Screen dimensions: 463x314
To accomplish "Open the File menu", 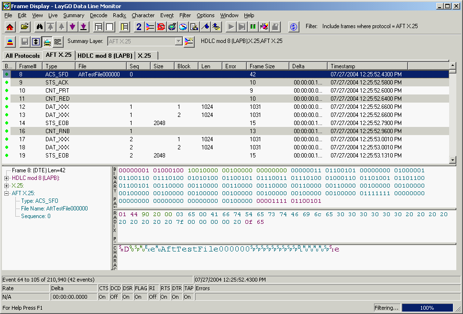I will tap(8, 15).
